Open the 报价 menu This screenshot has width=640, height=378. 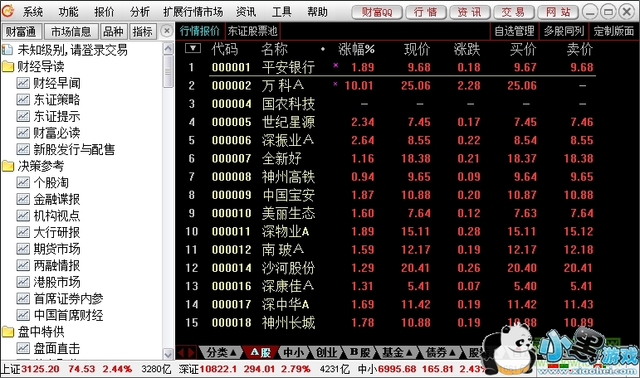(104, 12)
